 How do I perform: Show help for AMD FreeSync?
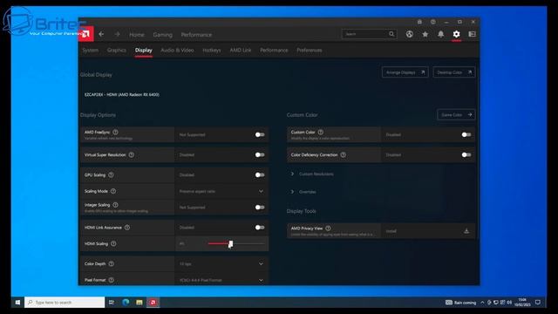(x=115, y=132)
